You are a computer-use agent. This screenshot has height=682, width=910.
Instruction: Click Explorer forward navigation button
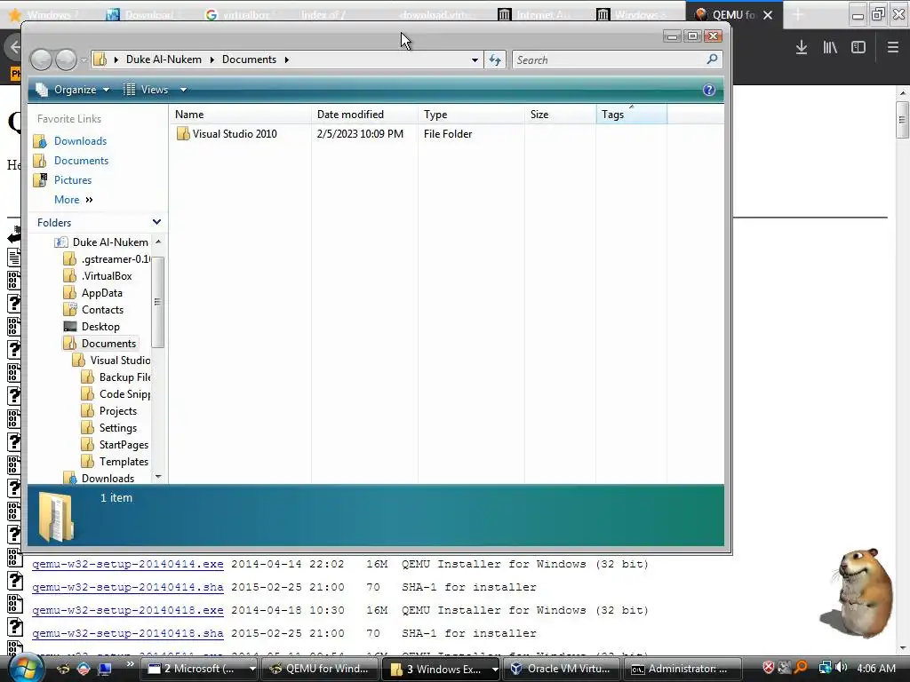pyautogui.click(x=66, y=59)
